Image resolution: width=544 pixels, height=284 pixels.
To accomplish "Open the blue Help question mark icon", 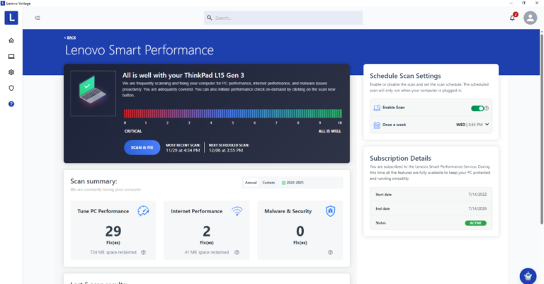I will pyautogui.click(x=11, y=104).
